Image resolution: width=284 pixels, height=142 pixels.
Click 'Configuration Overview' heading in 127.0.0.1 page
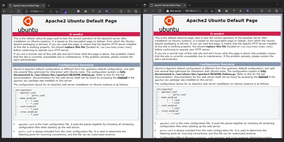click(76, 65)
